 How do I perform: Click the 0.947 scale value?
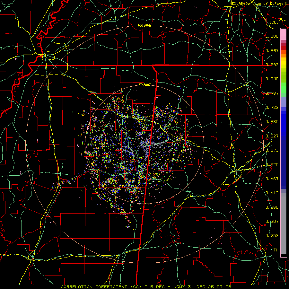272,50
